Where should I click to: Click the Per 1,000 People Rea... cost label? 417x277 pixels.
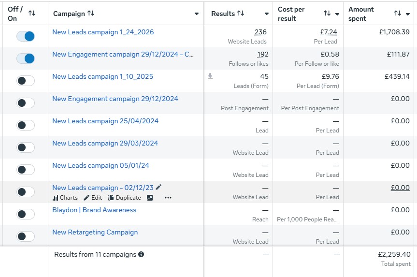[307, 219]
